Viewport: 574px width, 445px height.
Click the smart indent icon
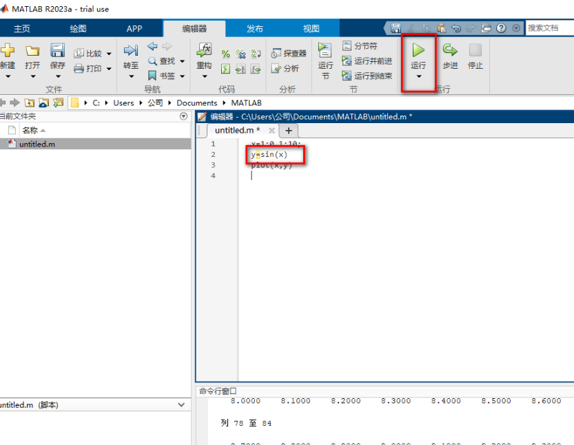(225, 69)
